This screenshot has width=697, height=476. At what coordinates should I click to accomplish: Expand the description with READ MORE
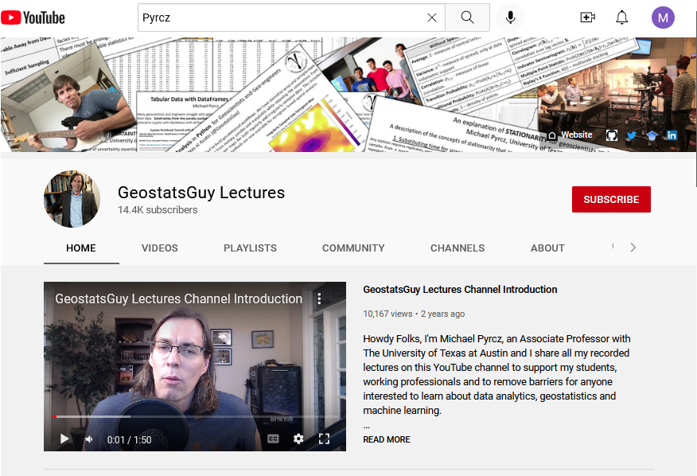tap(386, 439)
